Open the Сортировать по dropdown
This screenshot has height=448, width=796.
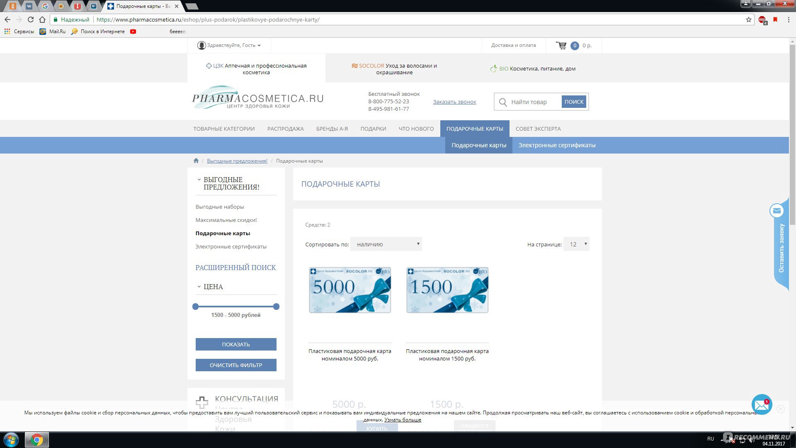click(x=386, y=244)
